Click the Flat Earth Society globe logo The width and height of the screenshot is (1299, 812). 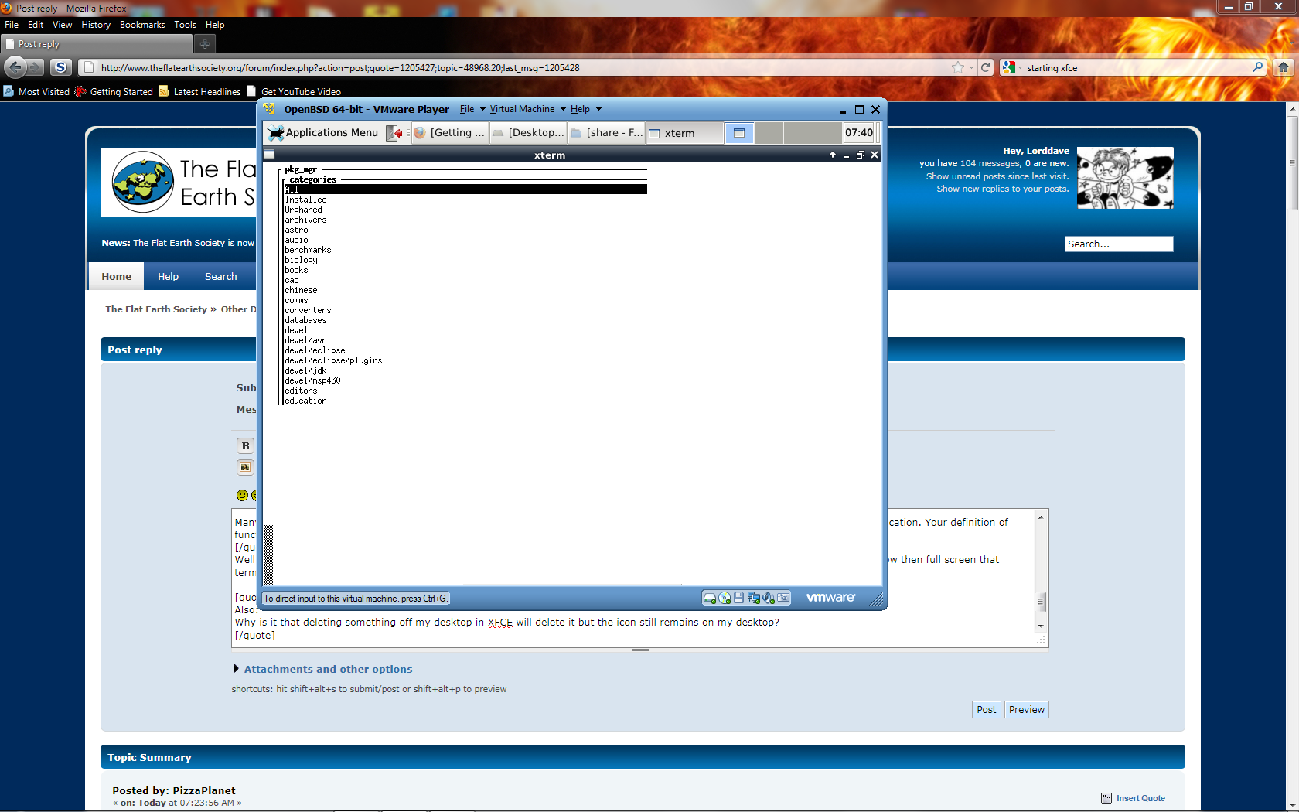coord(143,182)
